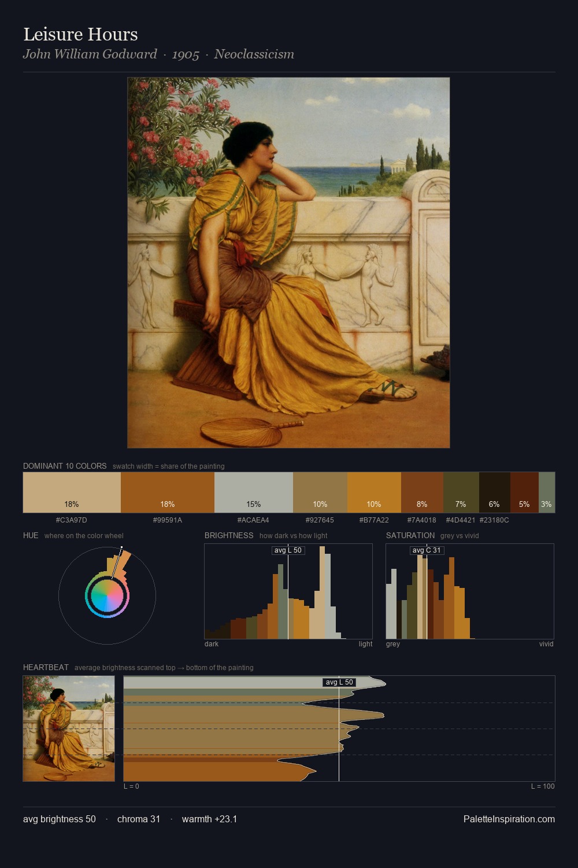Click the 'L = 100' axis label
The image size is (578, 868).
pos(543,786)
